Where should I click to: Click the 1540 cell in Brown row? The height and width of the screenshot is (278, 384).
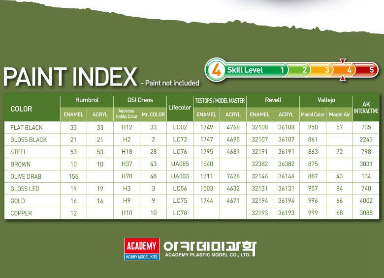click(x=206, y=164)
